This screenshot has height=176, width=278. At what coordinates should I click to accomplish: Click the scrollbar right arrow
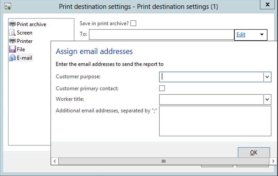[x=274, y=161]
